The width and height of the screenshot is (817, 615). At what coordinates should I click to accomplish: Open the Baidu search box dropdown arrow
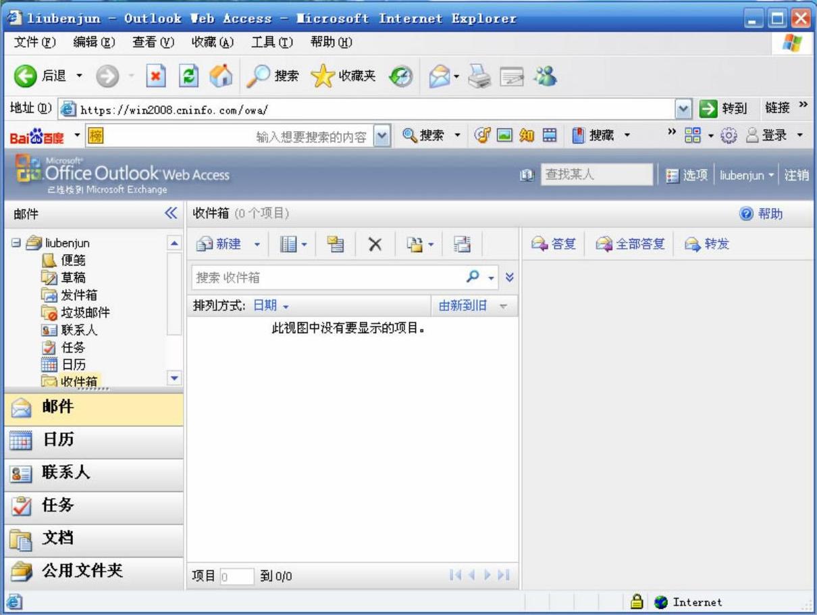tap(381, 137)
